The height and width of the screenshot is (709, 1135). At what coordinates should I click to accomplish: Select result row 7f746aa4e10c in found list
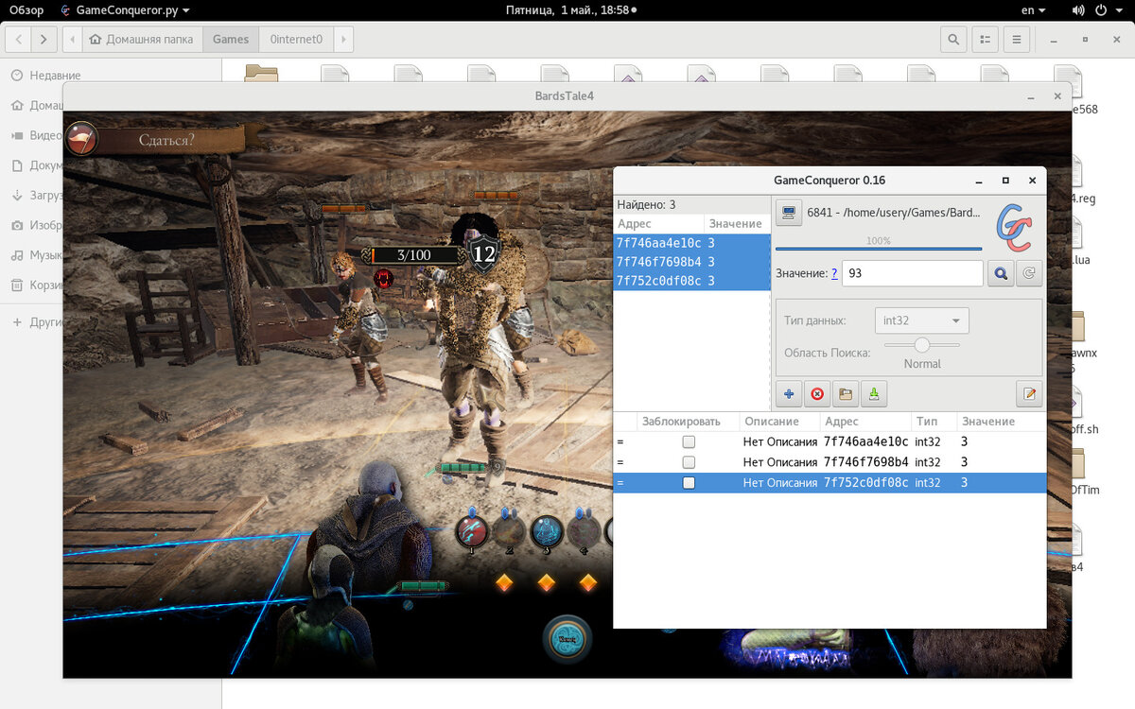pos(691,243)
